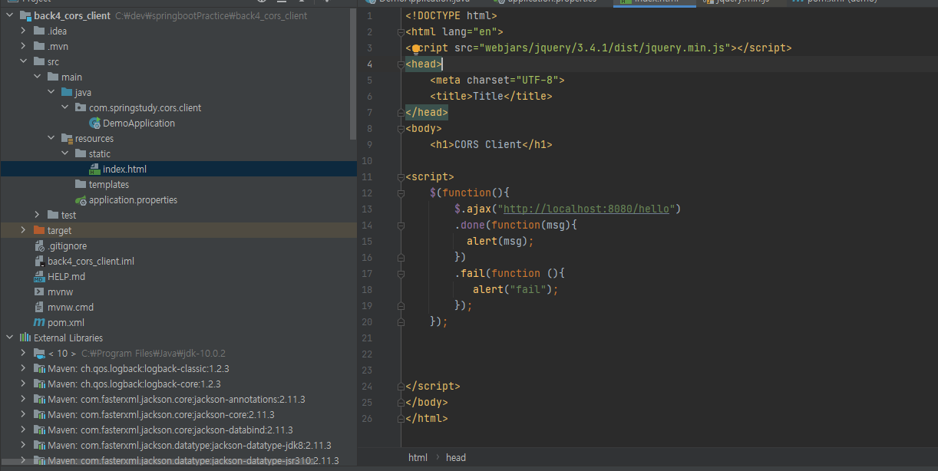938x471 pixels.
Task: Collapse the resources folder chevron
Action: 51,138
